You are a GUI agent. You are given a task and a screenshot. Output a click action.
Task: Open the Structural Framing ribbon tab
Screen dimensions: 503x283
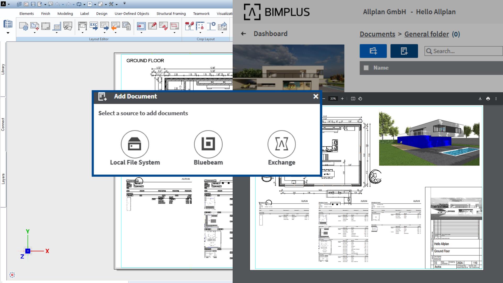171,14
